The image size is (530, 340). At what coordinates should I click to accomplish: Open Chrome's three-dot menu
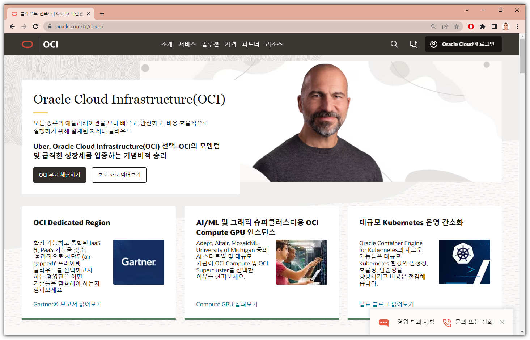517,26
